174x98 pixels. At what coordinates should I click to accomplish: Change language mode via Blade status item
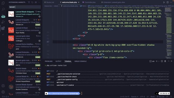(153, 97)
